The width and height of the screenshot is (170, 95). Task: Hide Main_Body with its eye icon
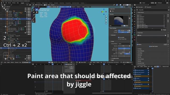coord(27,19)
